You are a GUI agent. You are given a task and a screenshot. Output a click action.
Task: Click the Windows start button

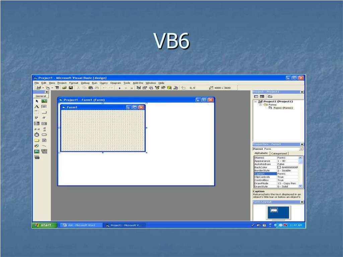point(45,225)
